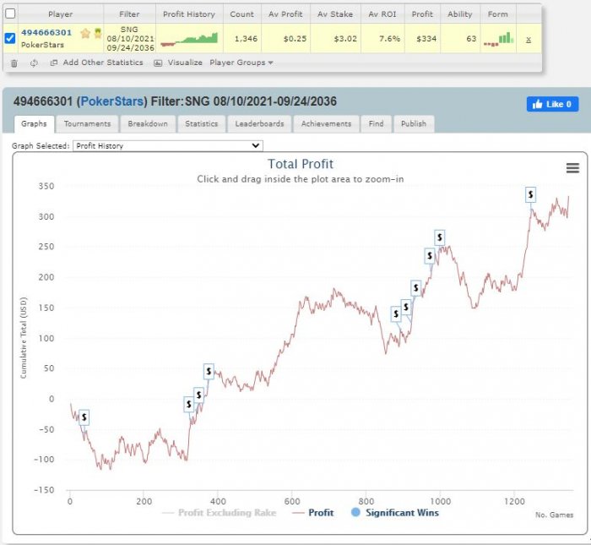This screenshot has height=545, width=591.
Task: Sort by the Filter column header
Action: 129,14
